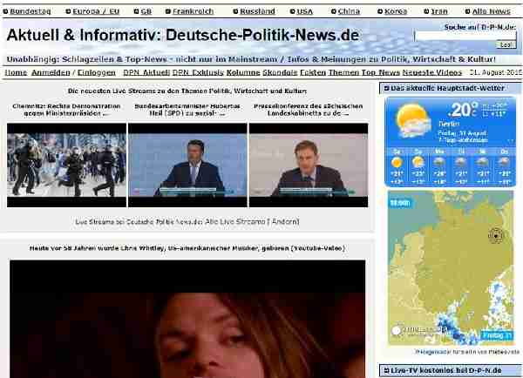523x378 pixels.
Task: Click the sun and cloud weather icon
Action: pos(412,121)
